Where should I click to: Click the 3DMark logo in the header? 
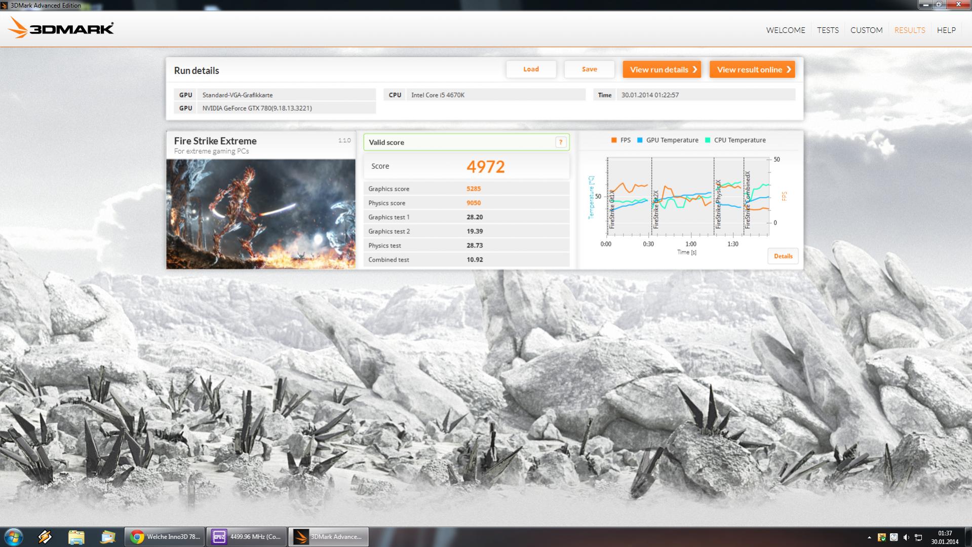pos(61,28)
